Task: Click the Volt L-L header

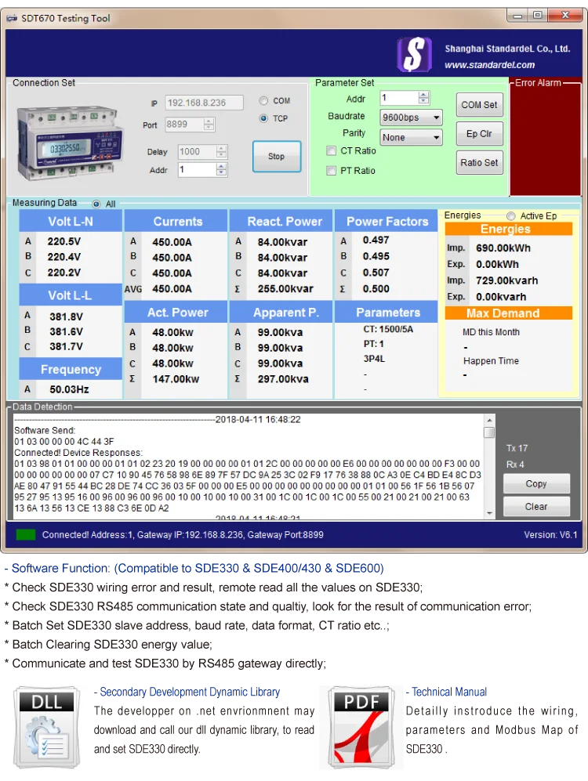Action: 71,295
